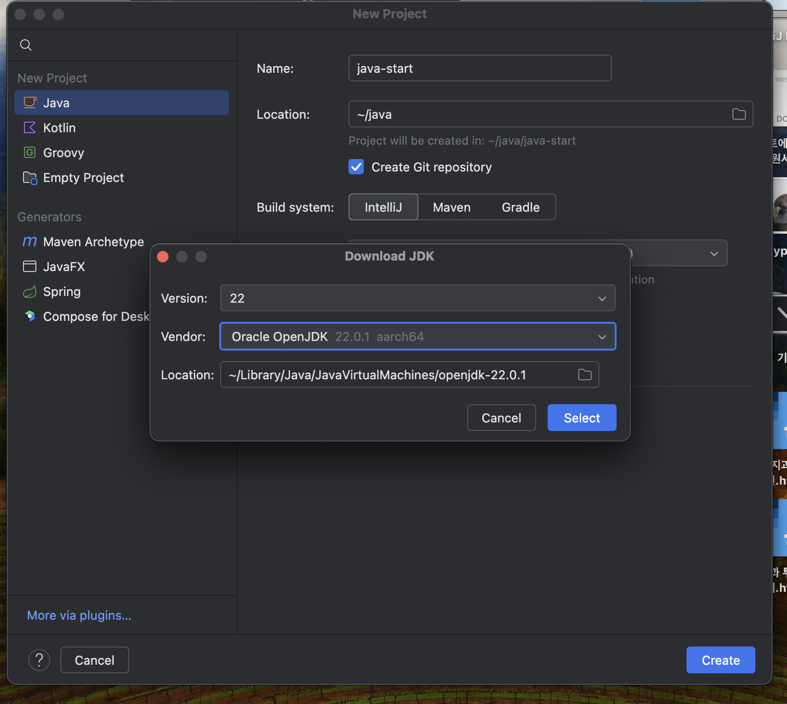Choose JavaFX generator icon
Screen dimensions: 787x704
[30, 266]
